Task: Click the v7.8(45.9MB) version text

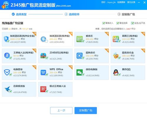Action: coord(92,42)
